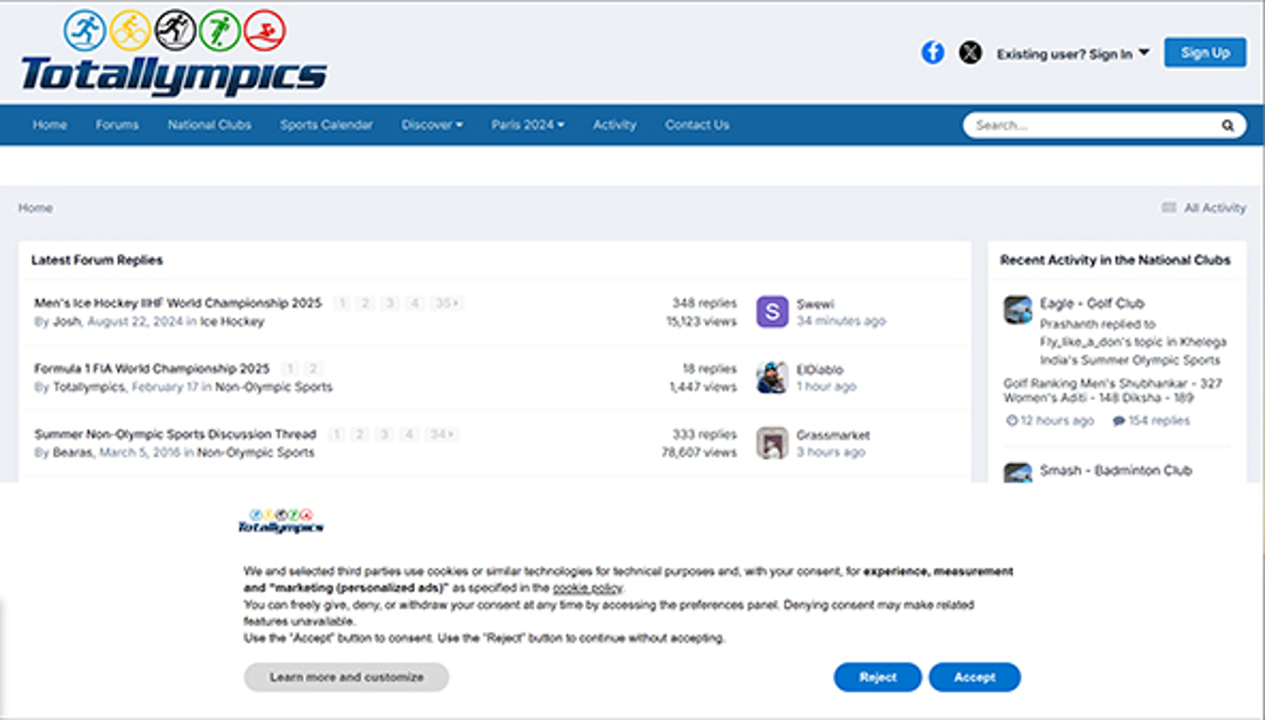The height and width of the screenshot is (720, 1265).
Task: Open Swewi's purple S avatar
Action: coord(772,312)
